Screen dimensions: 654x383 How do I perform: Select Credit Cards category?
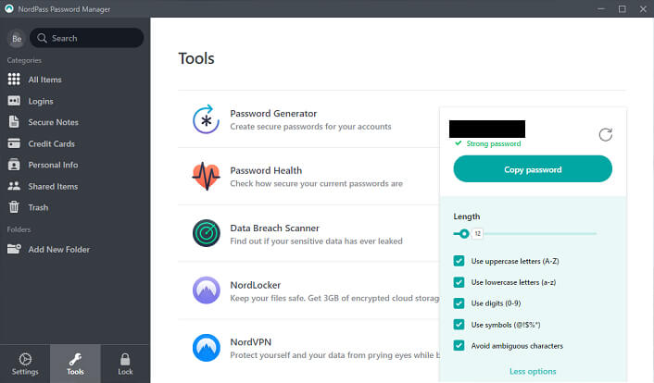52,143
